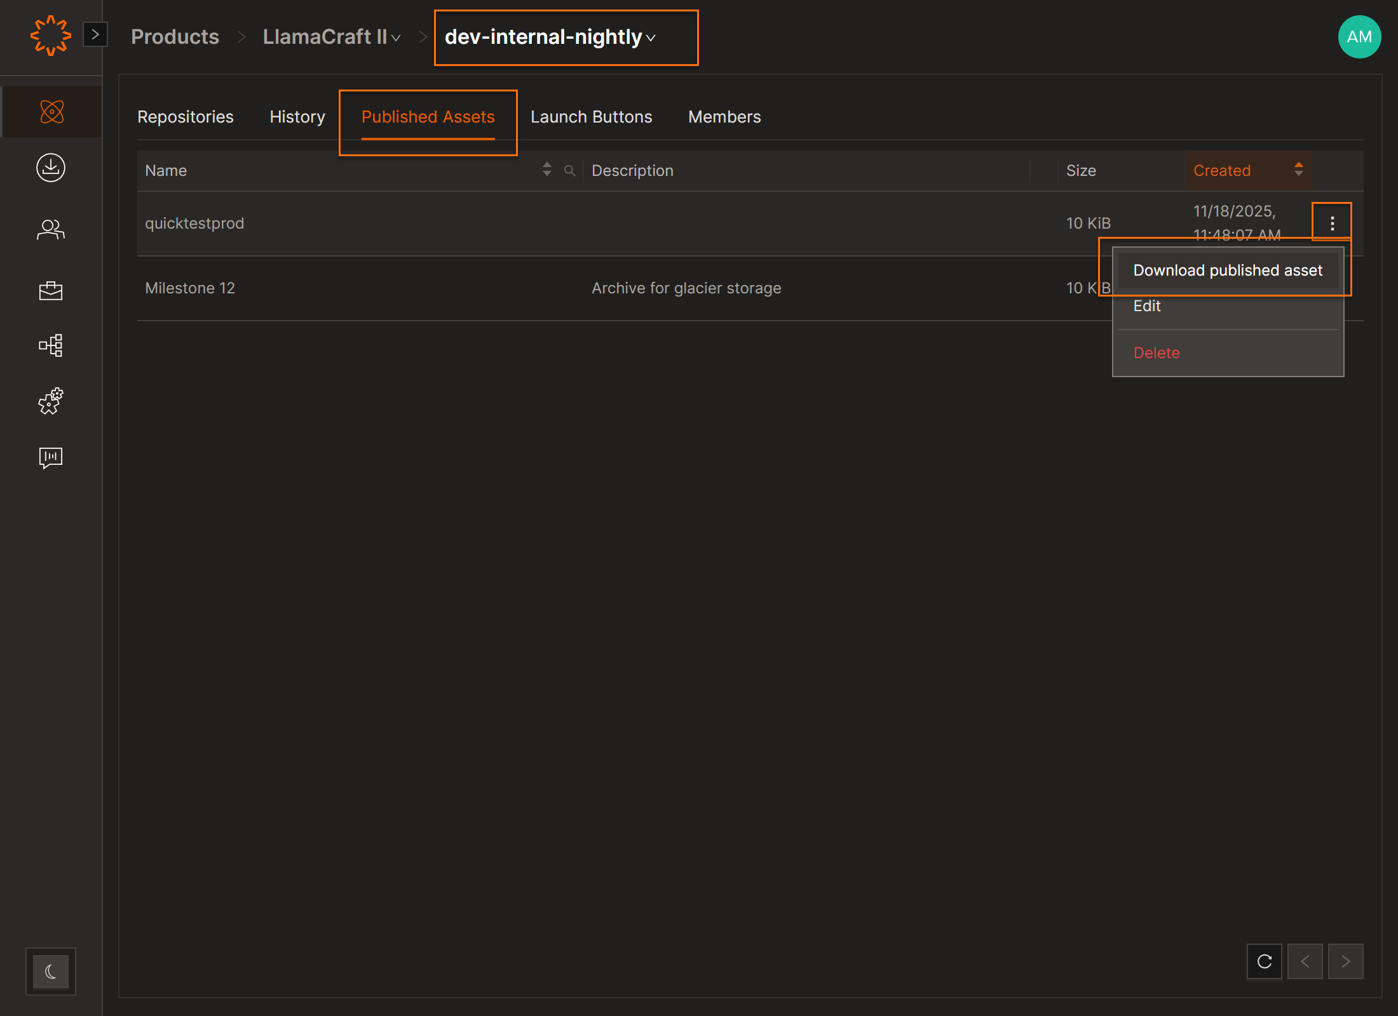This screenshot has height=1016, width=1398.
Task: Switch to the Launch Buttons tab
Action: pos(591,117)
